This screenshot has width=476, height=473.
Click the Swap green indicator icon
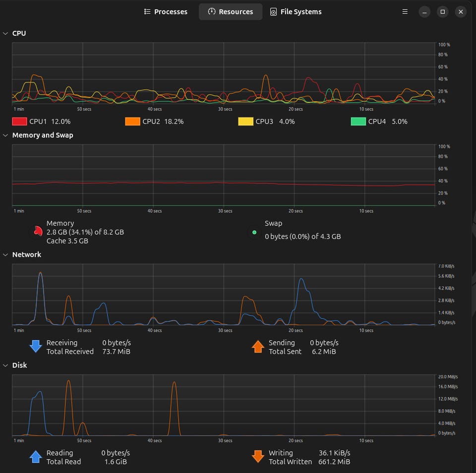click(254, 232)
